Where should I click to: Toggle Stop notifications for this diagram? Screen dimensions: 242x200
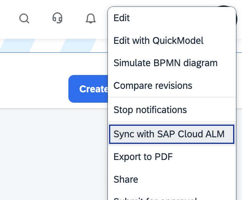click(150, 110)
